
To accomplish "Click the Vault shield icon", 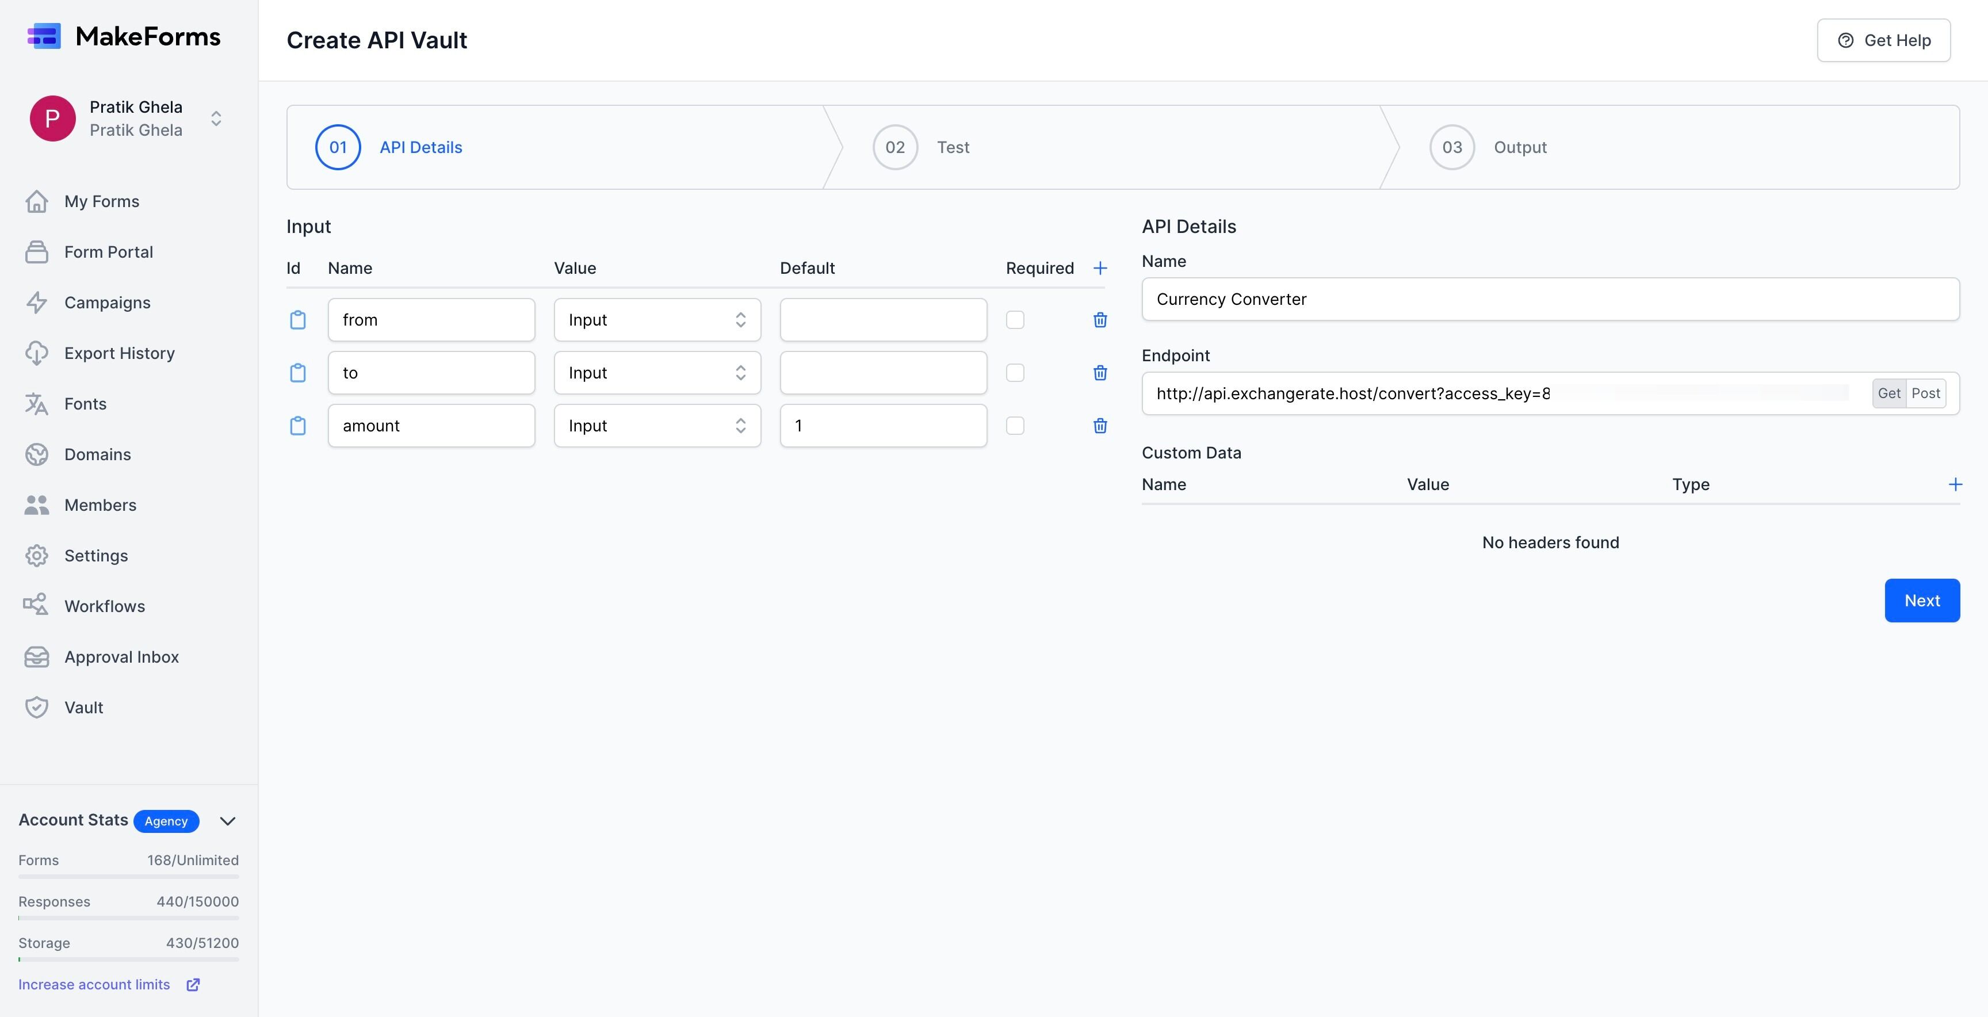I will coord(36,708).
